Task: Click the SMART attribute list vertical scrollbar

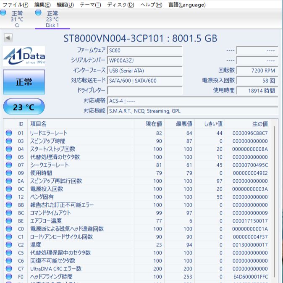Action: 274,201
